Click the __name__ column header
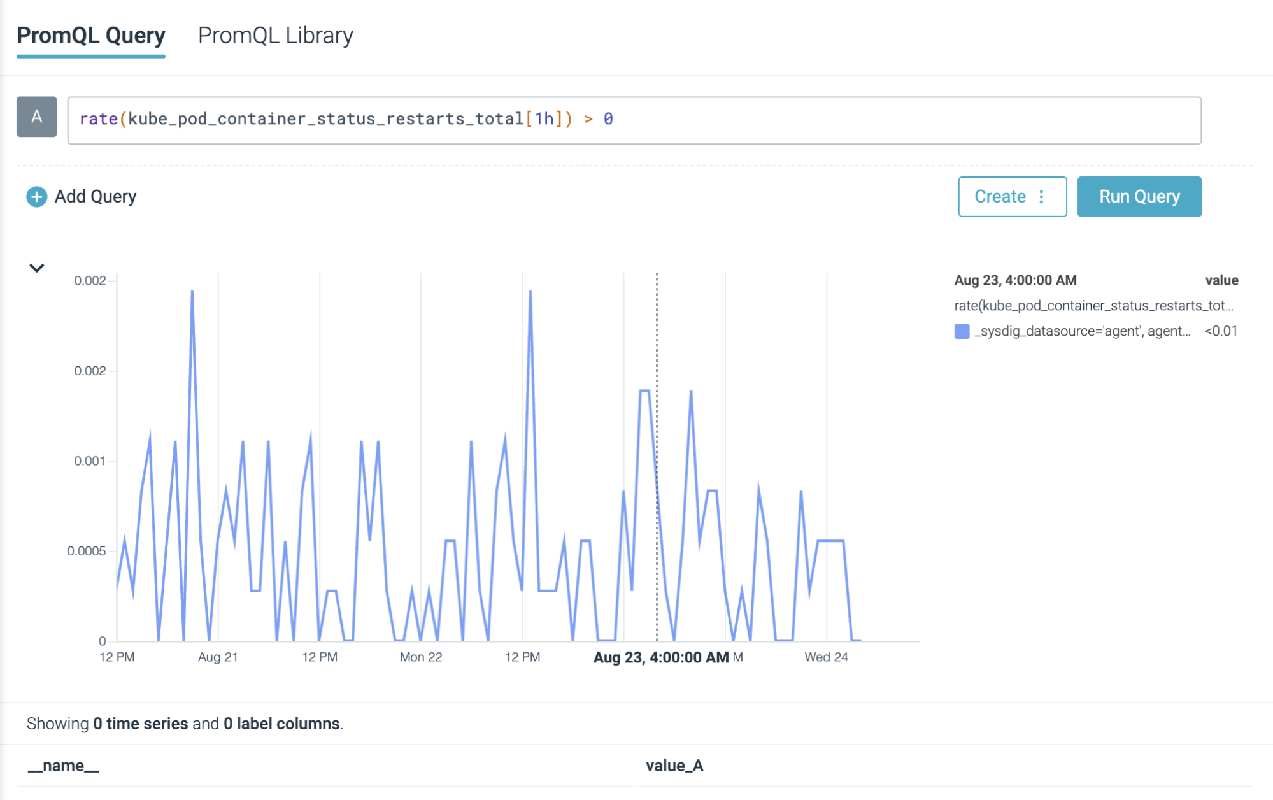Viewport: 1273px width, 800px height. 63,766
